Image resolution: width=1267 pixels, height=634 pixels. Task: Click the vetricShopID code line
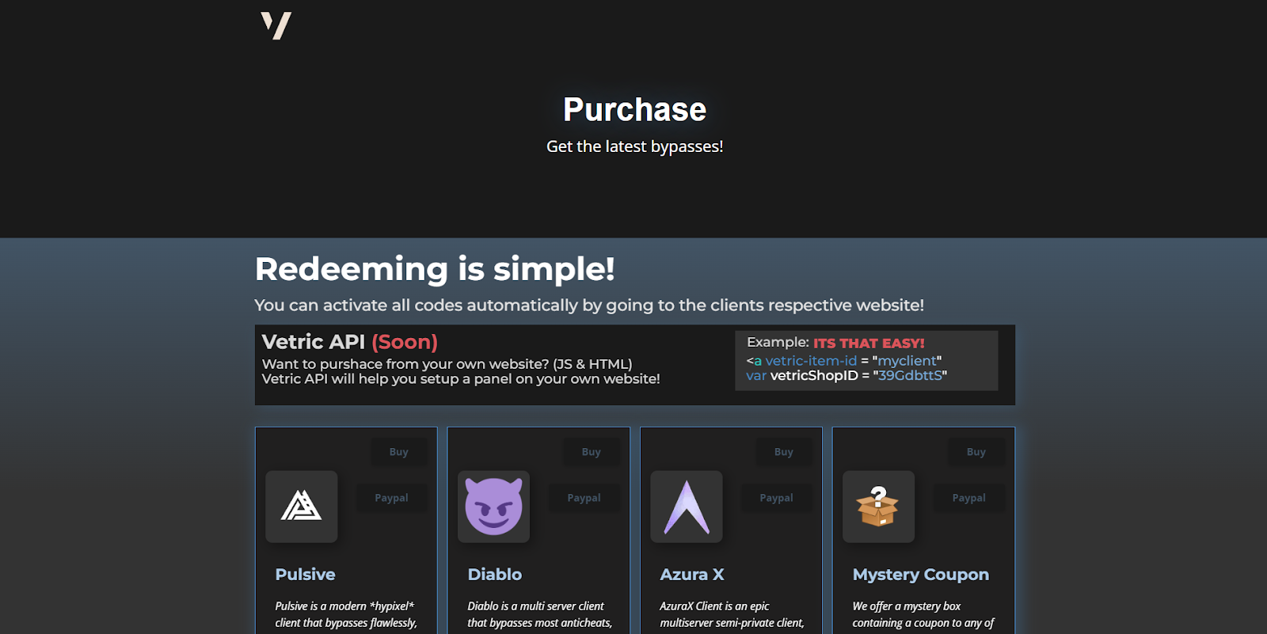point(847,375)
